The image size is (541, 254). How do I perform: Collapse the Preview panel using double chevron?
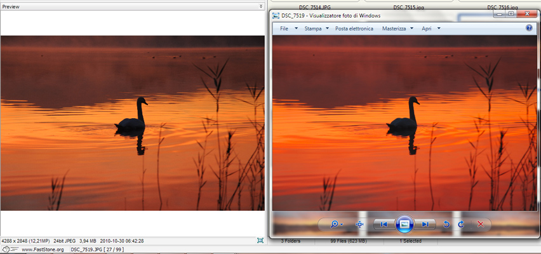point(260,6)
